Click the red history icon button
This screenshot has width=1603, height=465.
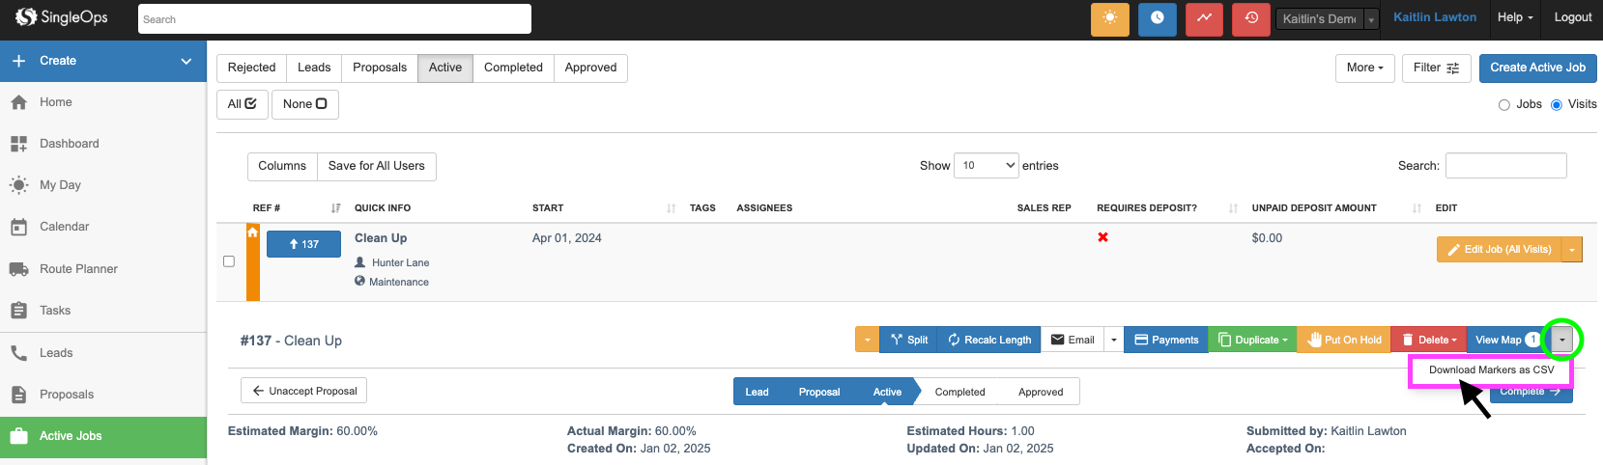(x=1251, y=18)
